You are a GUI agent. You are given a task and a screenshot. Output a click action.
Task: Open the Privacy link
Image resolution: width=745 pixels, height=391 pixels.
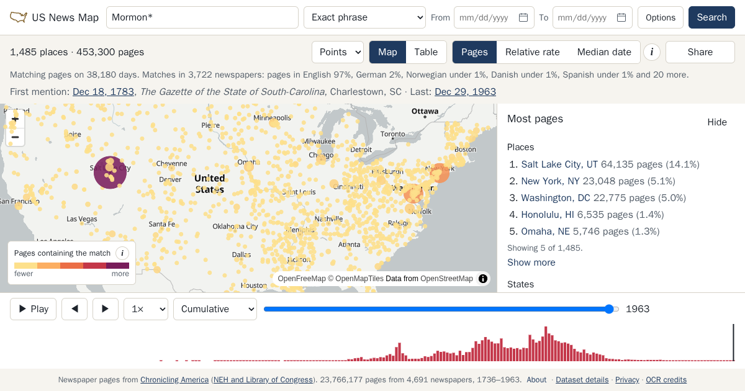pyautogui.click(x=627, y=380)
